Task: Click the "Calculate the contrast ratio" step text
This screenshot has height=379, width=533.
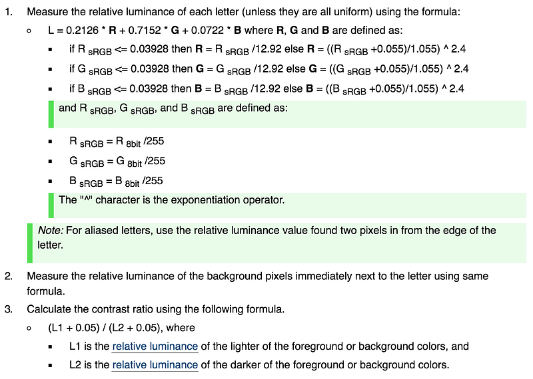Action: (156, 309)
